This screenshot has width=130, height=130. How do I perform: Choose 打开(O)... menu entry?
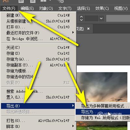[x=38, y=27]
